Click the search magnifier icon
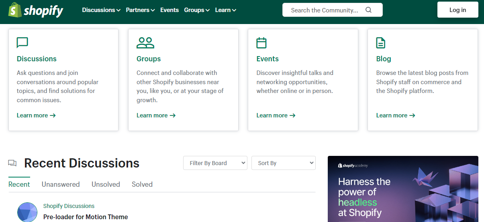Viewport: 484px width, 222px height. pyautogui.click(x=368, y=10)
